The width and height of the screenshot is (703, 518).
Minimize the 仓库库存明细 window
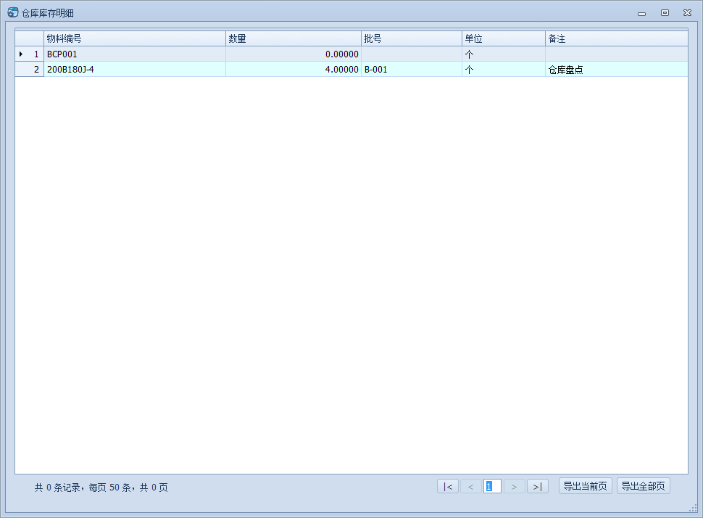coord(641,14)
